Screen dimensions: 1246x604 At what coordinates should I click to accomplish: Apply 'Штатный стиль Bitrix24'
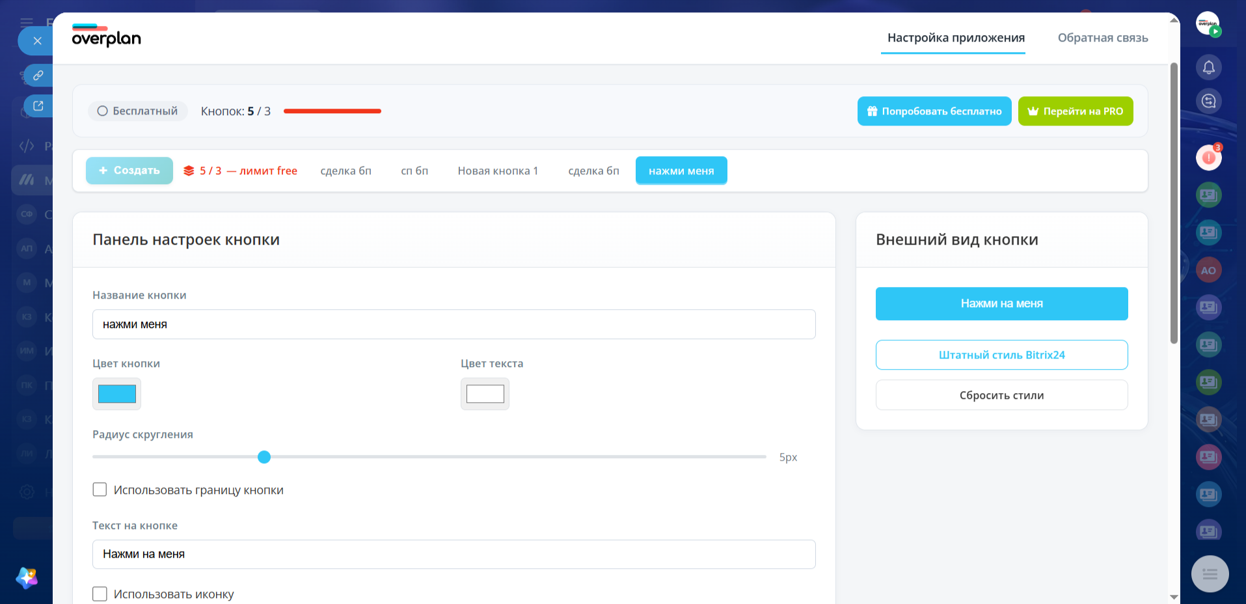(1001, 355)
